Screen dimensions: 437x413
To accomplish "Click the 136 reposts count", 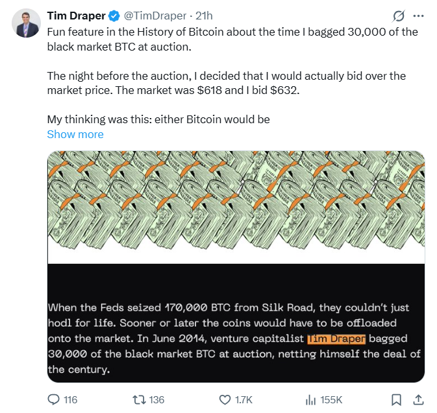I will (x=156, y=399).
